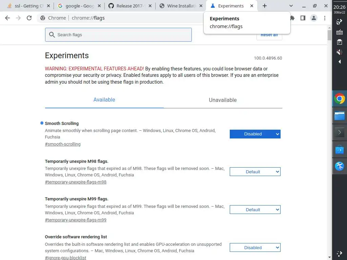Launch the Files folder icon in dock
Image resolution: width=347 pixels, height=260 pixels.
tap(339, 116)
